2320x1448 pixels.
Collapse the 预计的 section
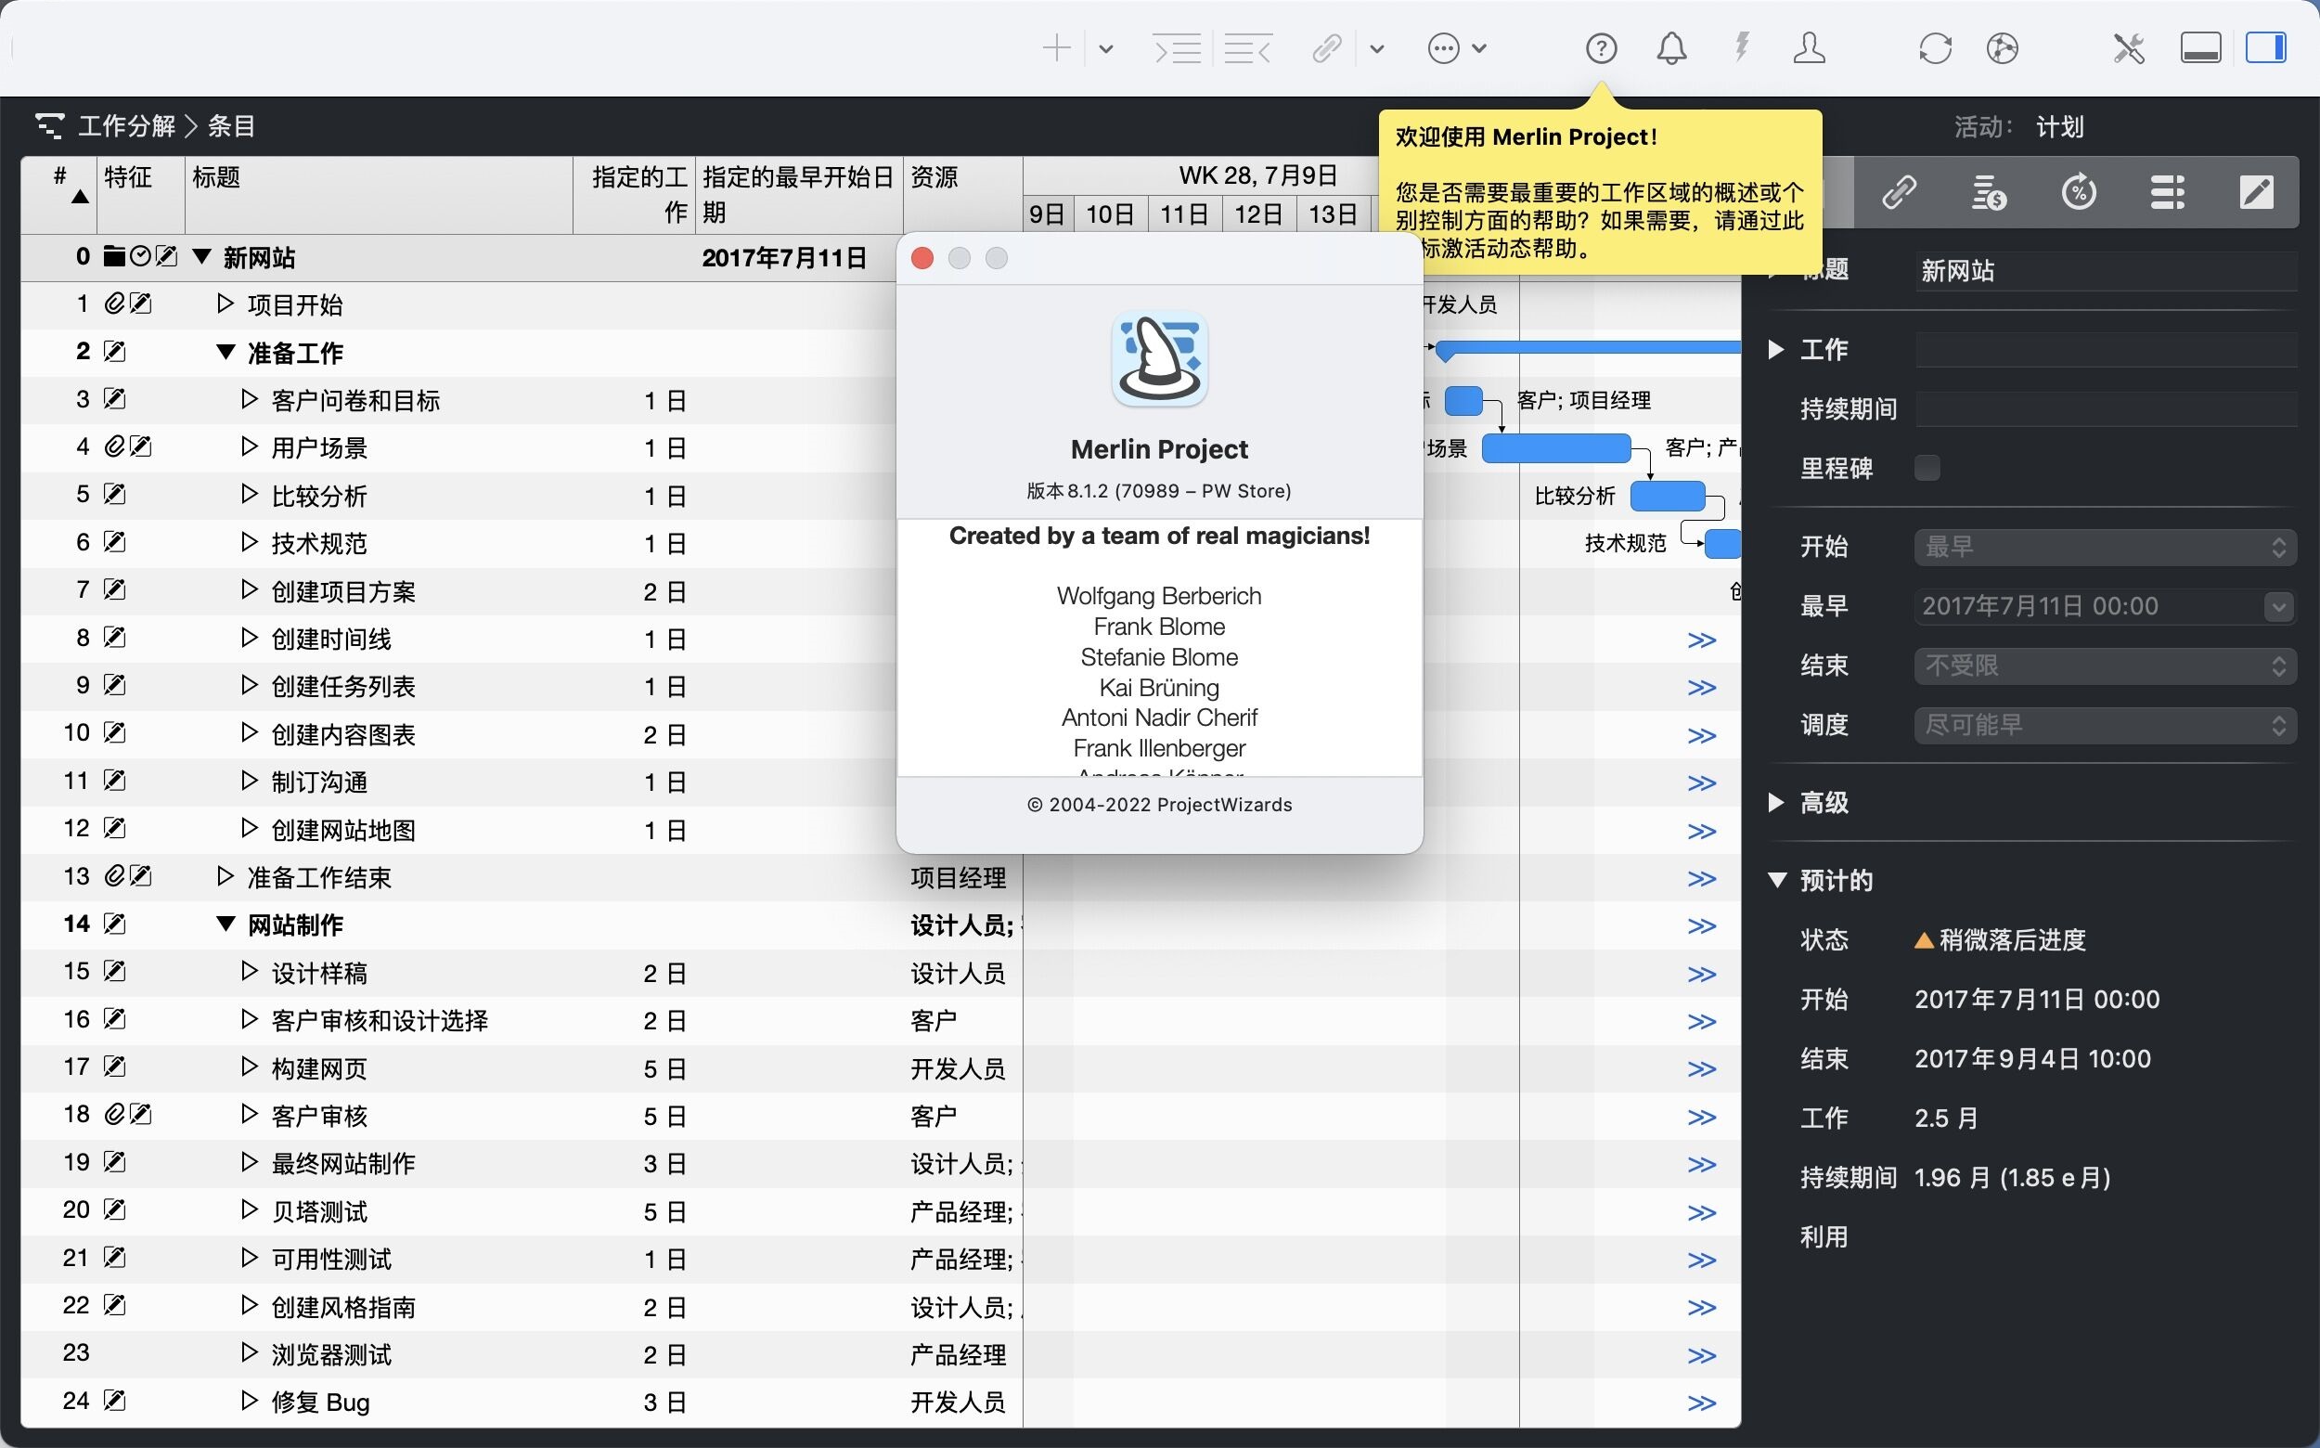(x=1777, y=880)
